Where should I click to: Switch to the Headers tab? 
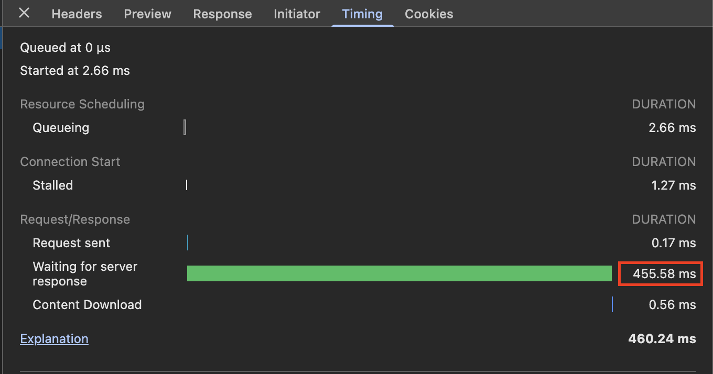(77, 14)
